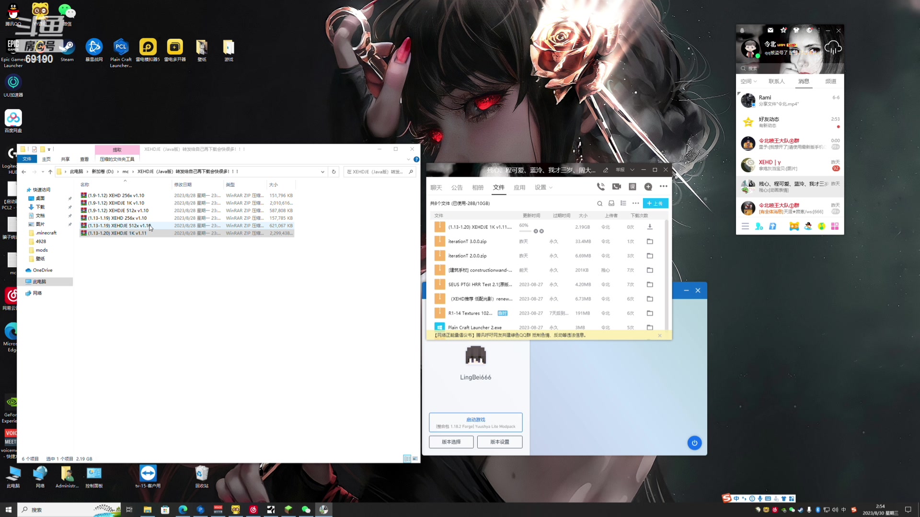Open Microsoft Edge from taskbar
Viewport: 920px width, 517px height.
183,510
